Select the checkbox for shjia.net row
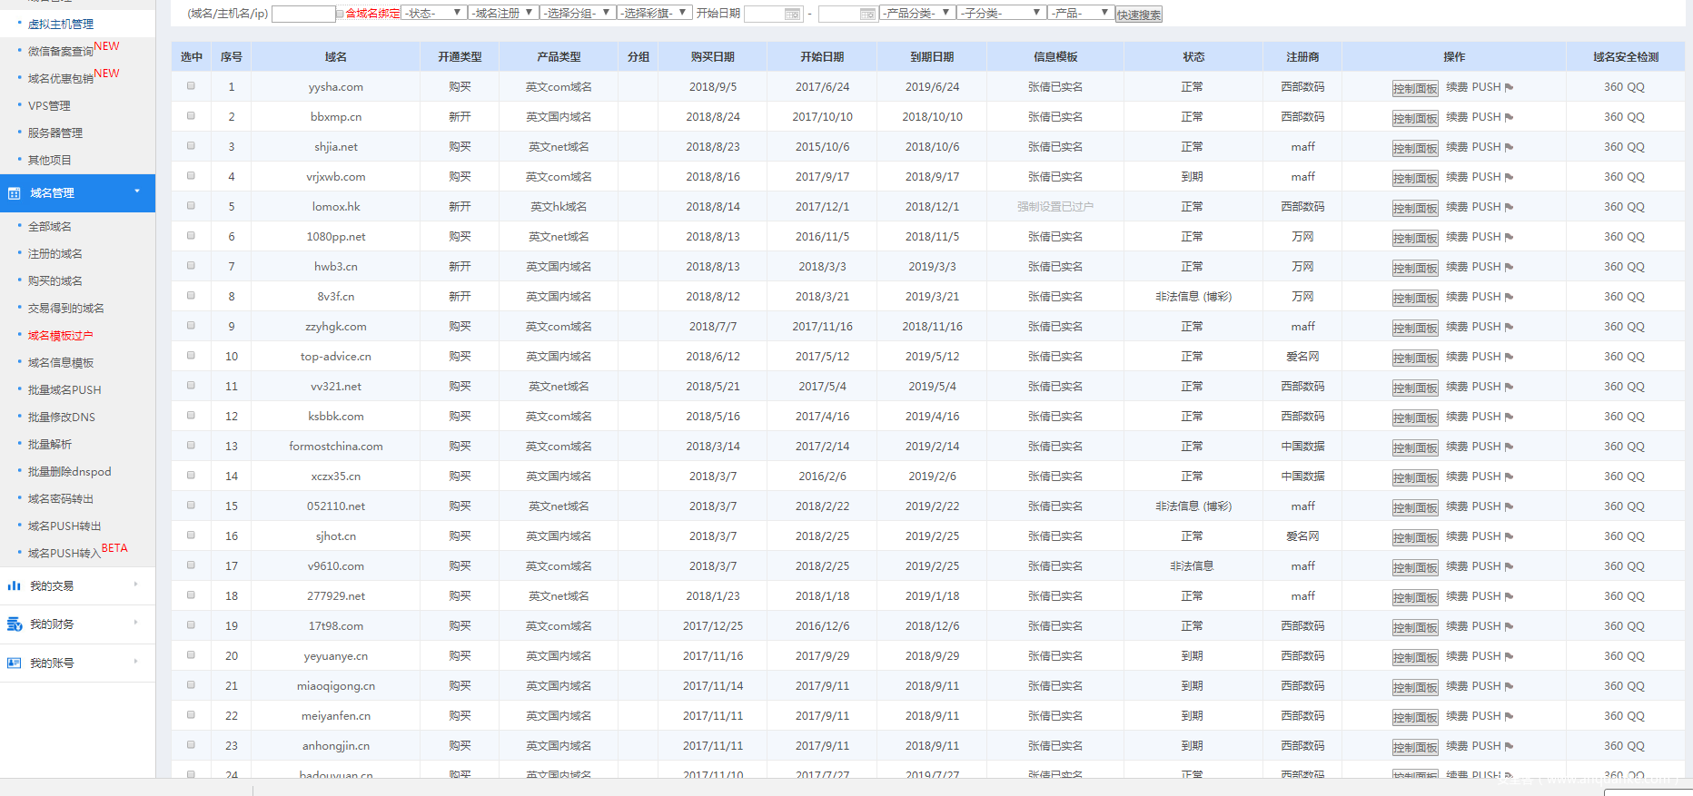 tap(191, 146)
